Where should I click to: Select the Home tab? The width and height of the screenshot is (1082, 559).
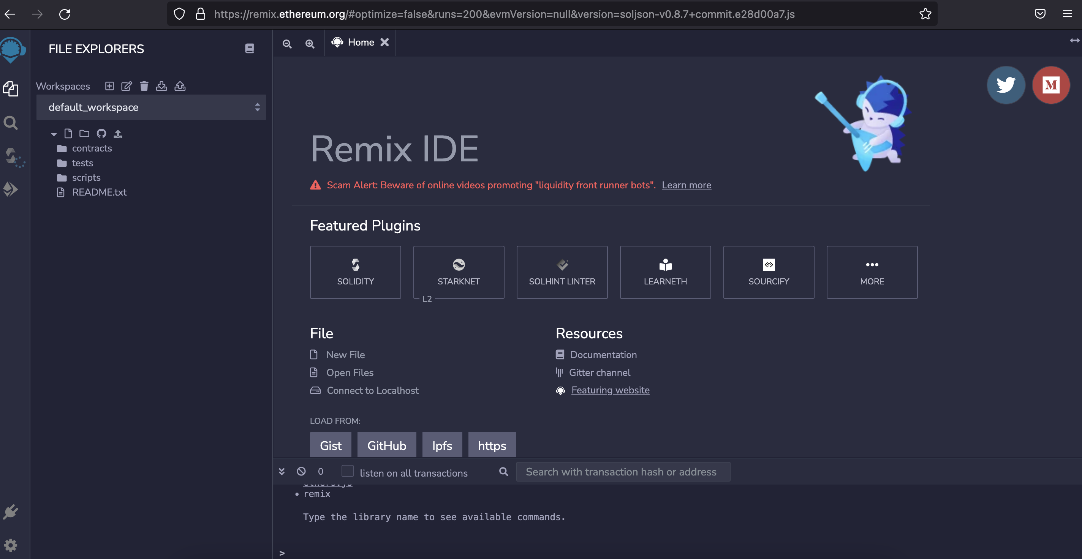coord(361,43)
